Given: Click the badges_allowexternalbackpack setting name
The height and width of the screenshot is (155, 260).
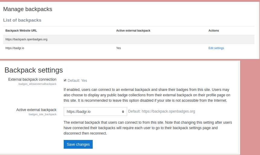Looking at the screenshot, I should 37,84.
